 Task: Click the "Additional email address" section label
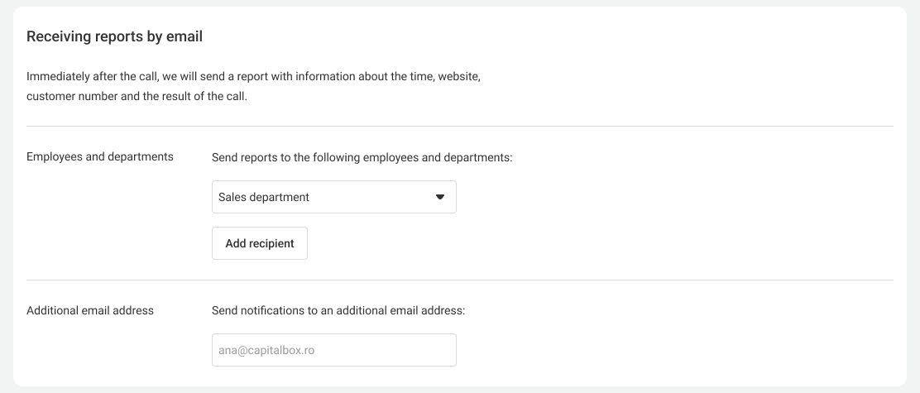point(90,310)
